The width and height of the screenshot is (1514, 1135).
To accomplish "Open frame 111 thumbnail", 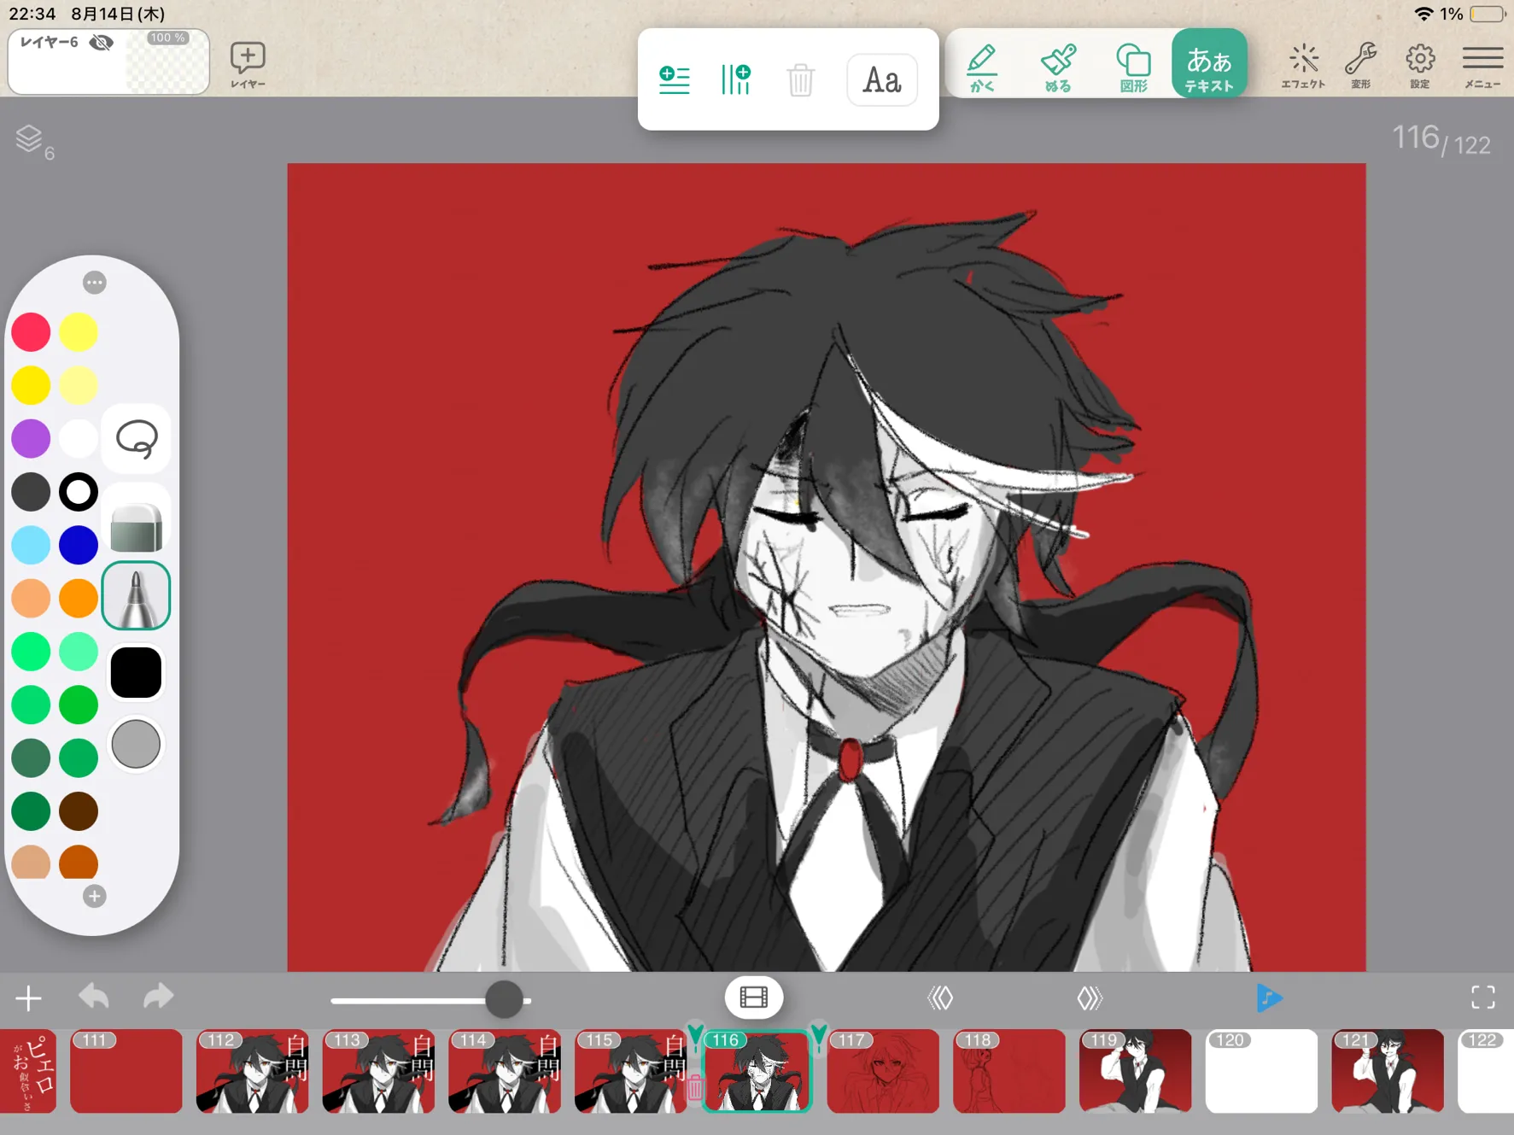I will (126, 1071).
